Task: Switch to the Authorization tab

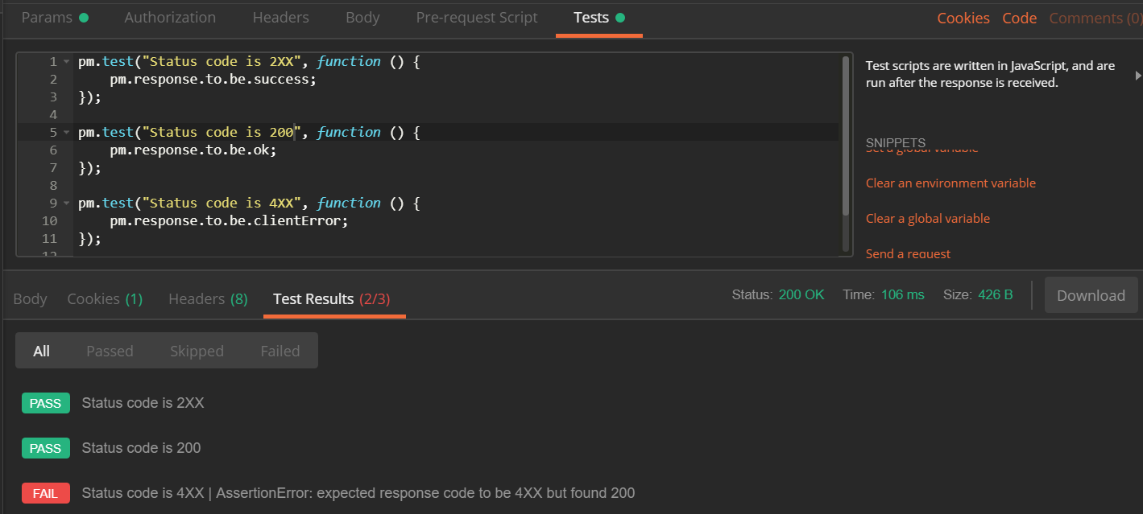Action: (170, 18)
